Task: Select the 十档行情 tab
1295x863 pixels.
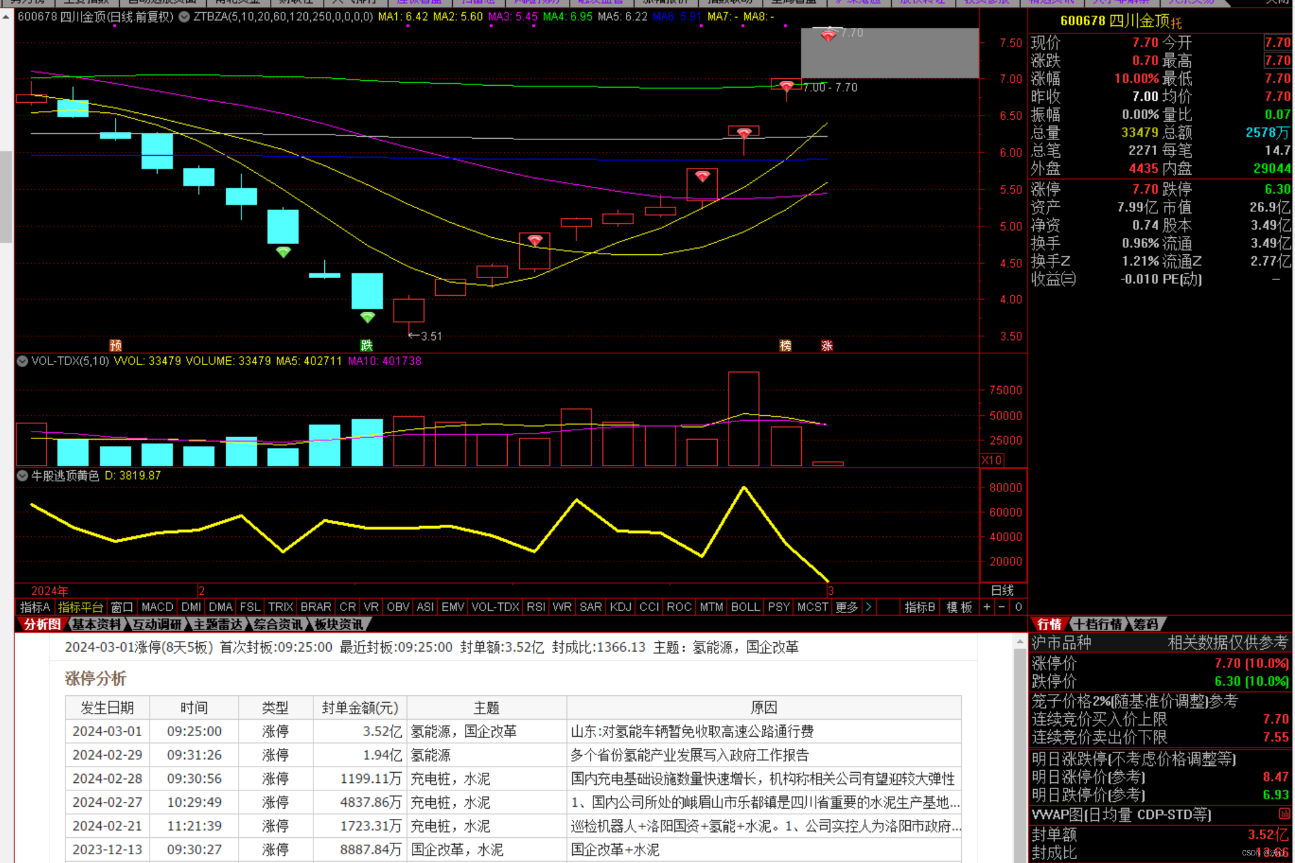Action: click(1098, 624)
